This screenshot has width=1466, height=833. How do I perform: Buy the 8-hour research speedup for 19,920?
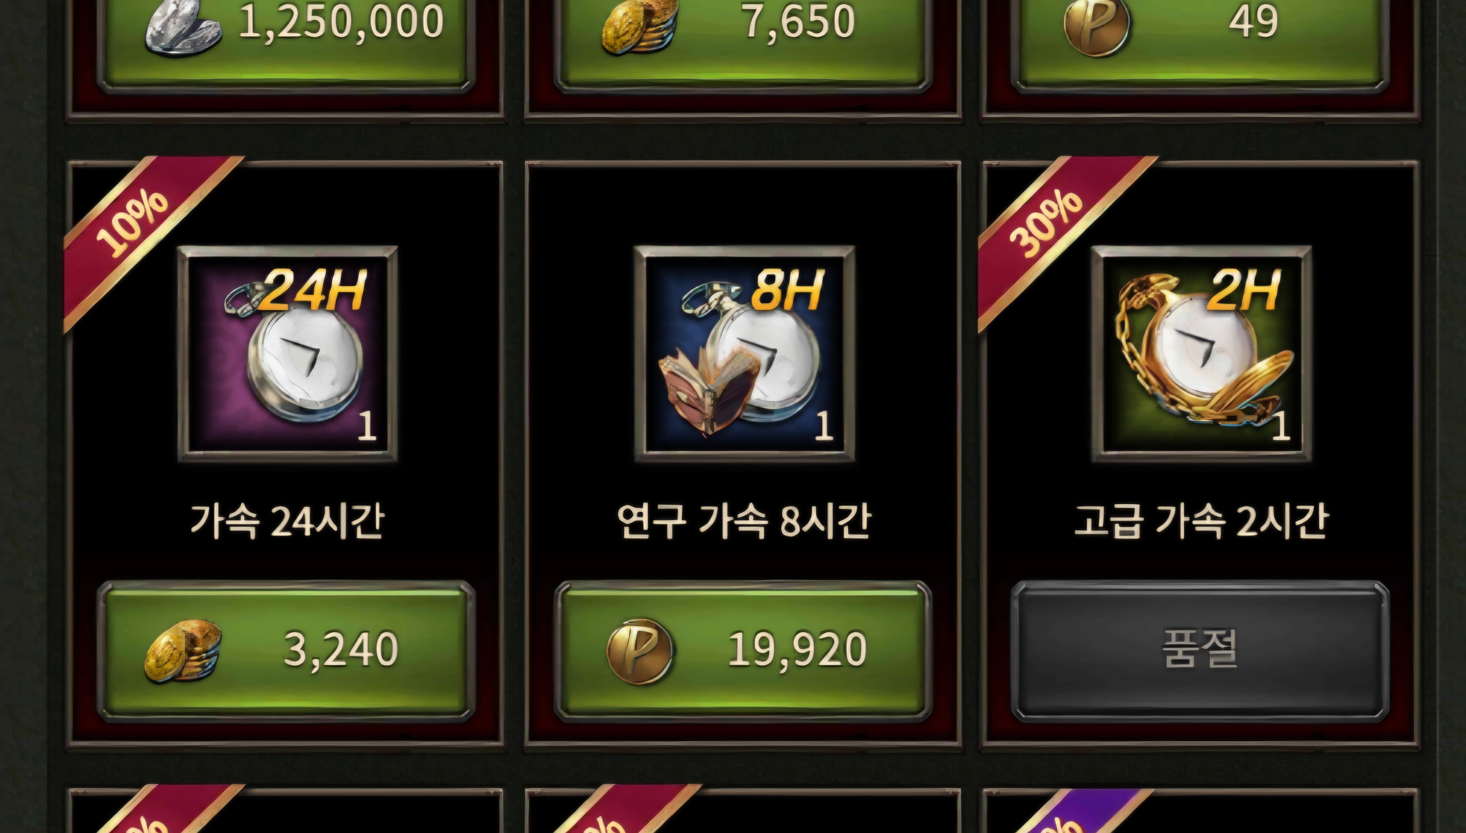743,651
